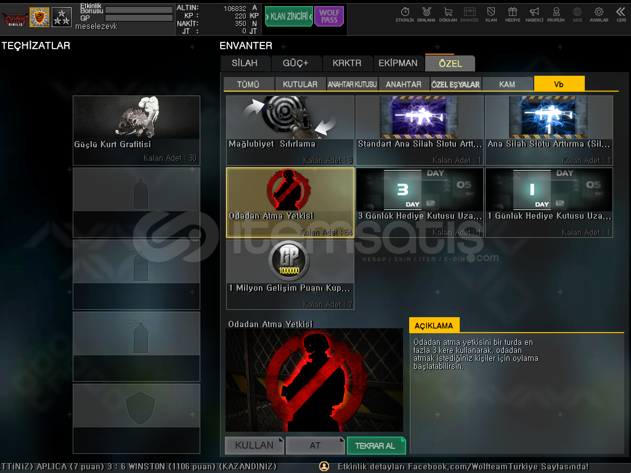
Task: Open the Envanter icon in top bar
Action: [469, 15]
